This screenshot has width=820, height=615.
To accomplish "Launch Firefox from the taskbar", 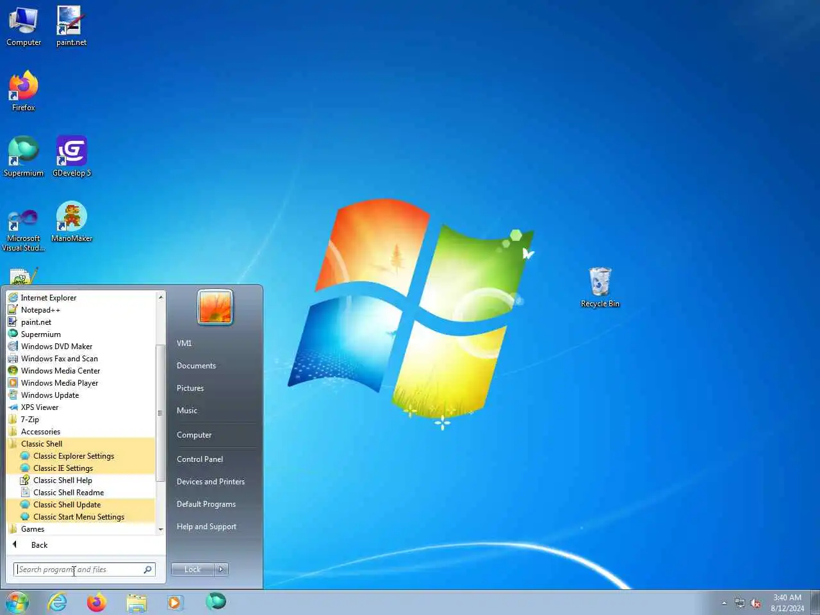I will [97, 602].
